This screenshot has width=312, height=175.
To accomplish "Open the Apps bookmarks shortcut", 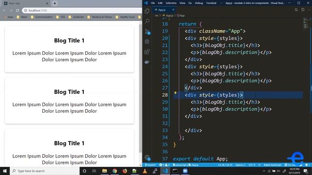I will (9, 17).
